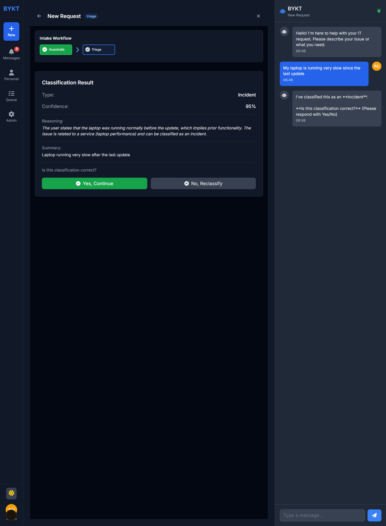
Task: Click the message input field
Action: point(322,515)
